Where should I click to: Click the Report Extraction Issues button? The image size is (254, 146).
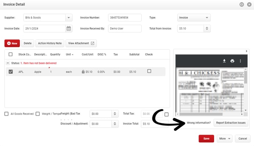pos(231,123)
